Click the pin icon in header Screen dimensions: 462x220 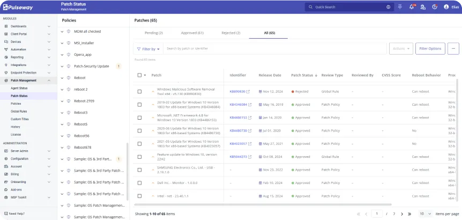[400, 7]
